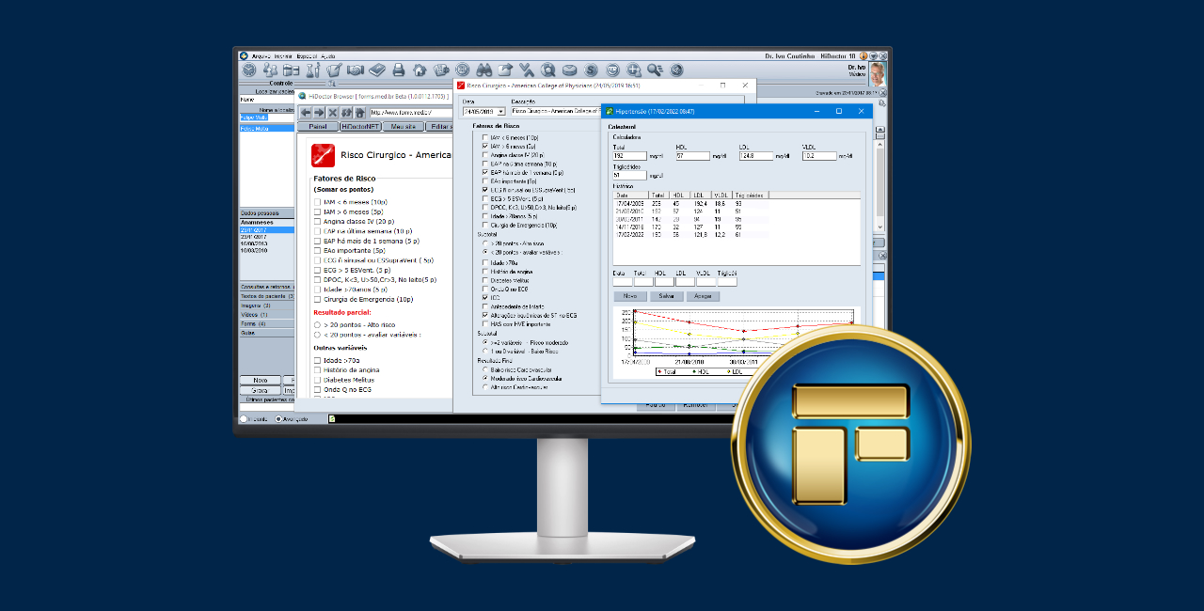Viewport: 1204px width, 611px height.
Task: Click Novo button in left panel
Action: [x=260, y=381]
